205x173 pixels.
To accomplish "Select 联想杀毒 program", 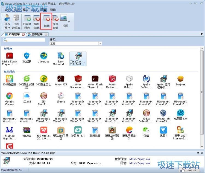I will point(95,132).
